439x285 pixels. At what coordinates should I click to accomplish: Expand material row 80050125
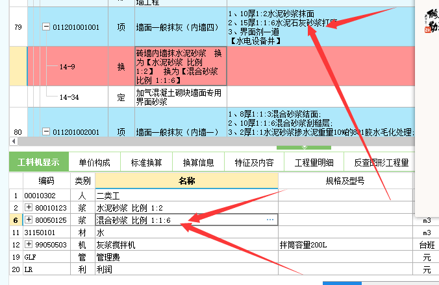pyautogui.click(x=29, y=220)
